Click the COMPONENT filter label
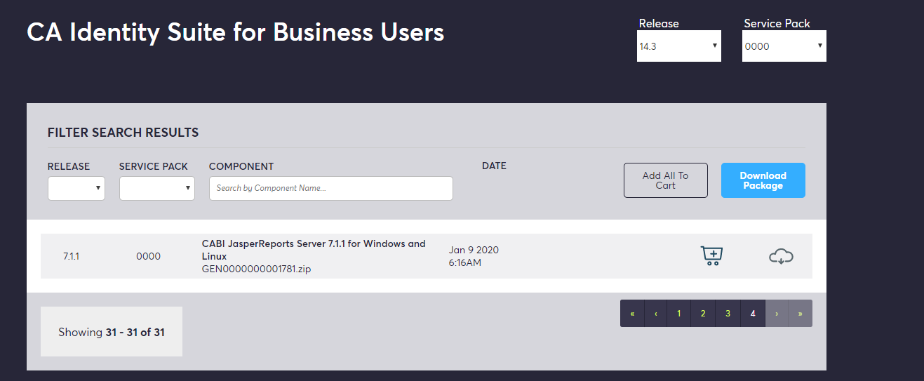This screenshot has width=924, height=381. click(x=241, y=167)
